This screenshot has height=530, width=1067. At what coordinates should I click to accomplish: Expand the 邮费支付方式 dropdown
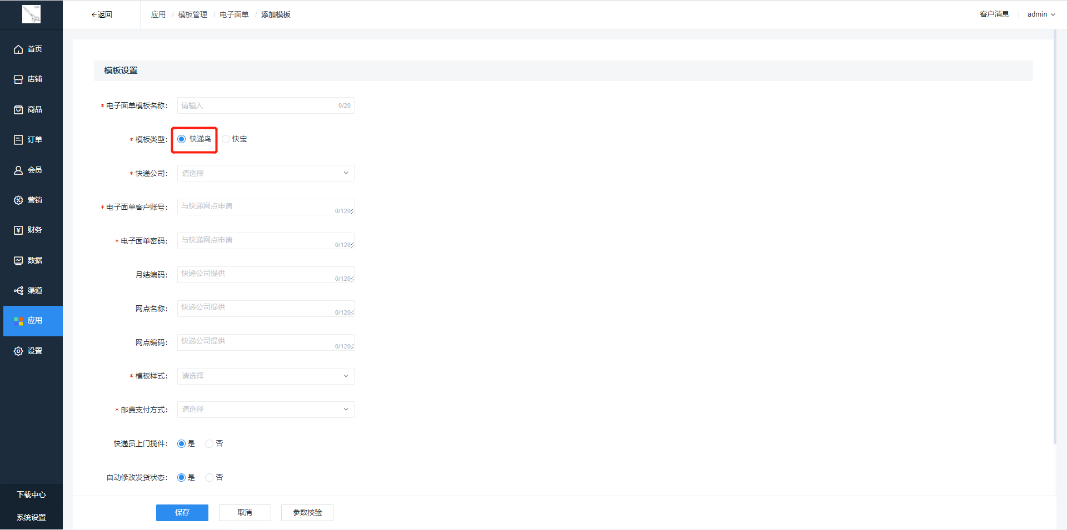[266, 410]
